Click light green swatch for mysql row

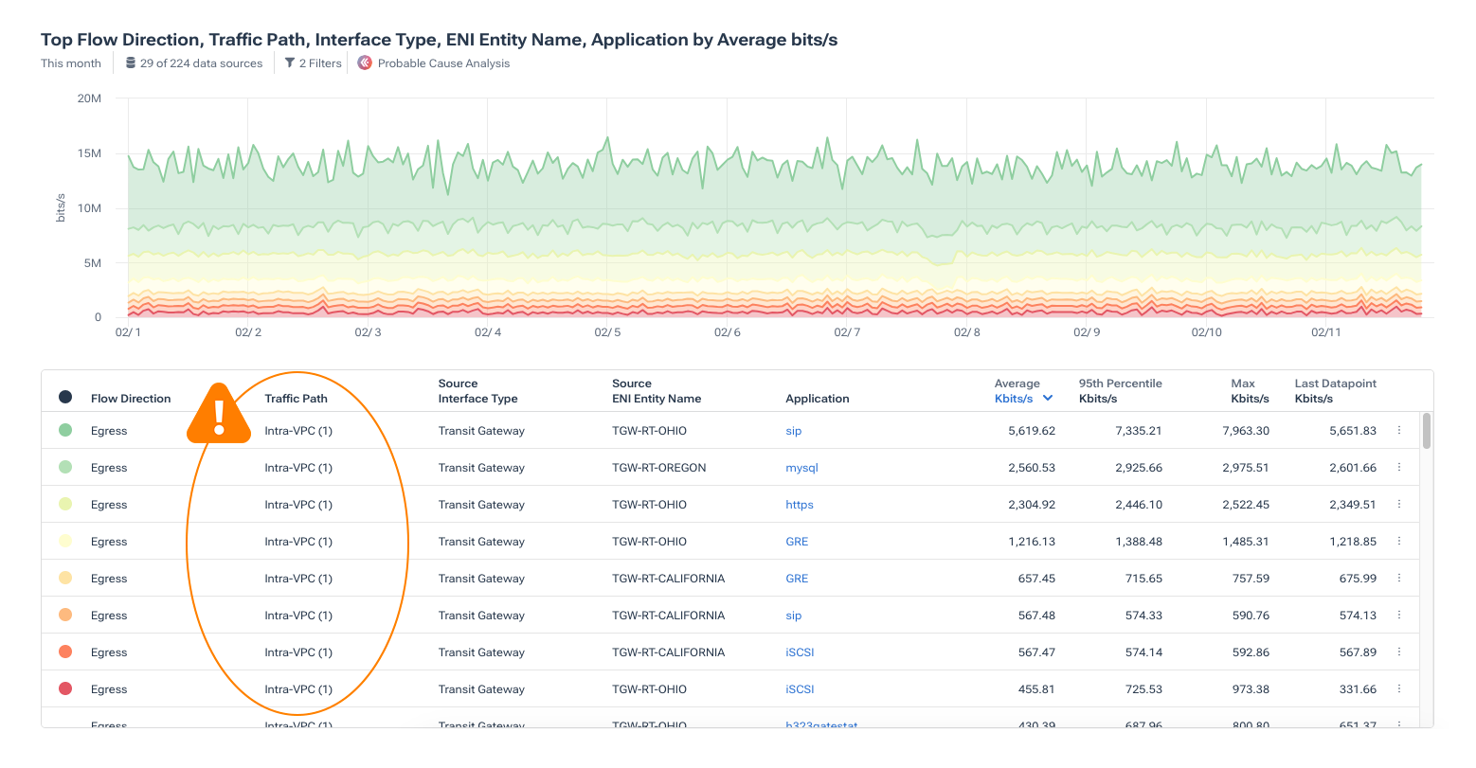click(x=65, y=467)
